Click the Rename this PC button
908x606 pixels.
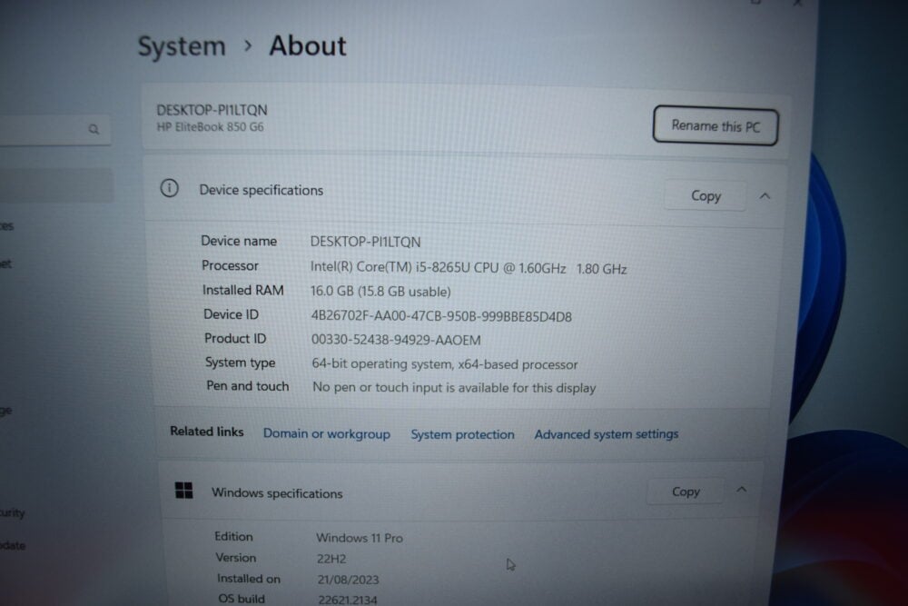pos(716,125)
